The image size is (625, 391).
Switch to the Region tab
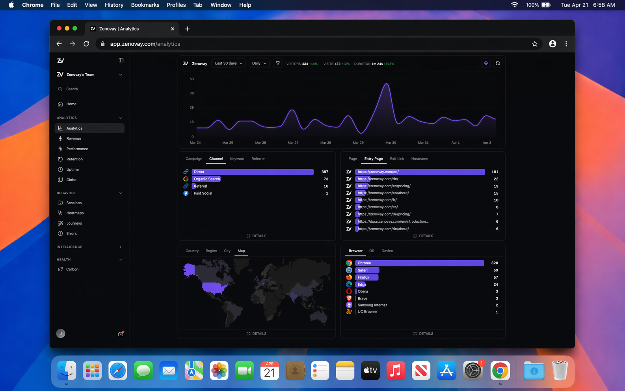point(211,251)
